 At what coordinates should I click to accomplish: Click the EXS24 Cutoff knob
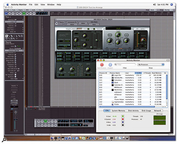point(118,34)
